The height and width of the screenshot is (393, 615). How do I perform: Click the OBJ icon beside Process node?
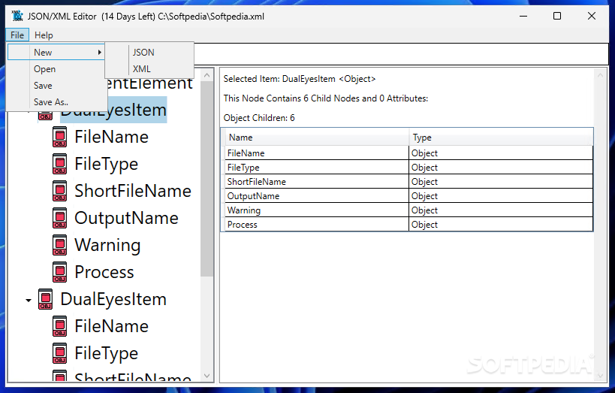click(x=59, y=272)
